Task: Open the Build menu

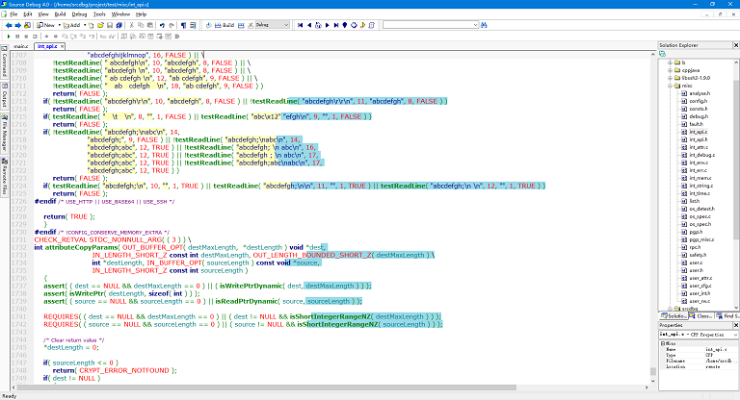Action: click(61, 14)
